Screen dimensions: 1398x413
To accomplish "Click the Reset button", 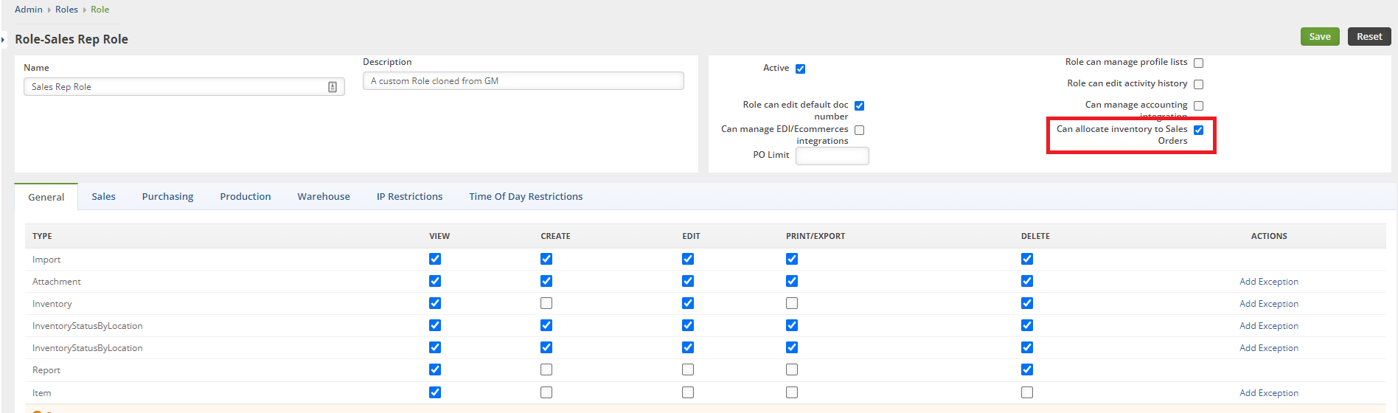I will pos(1369,37).
